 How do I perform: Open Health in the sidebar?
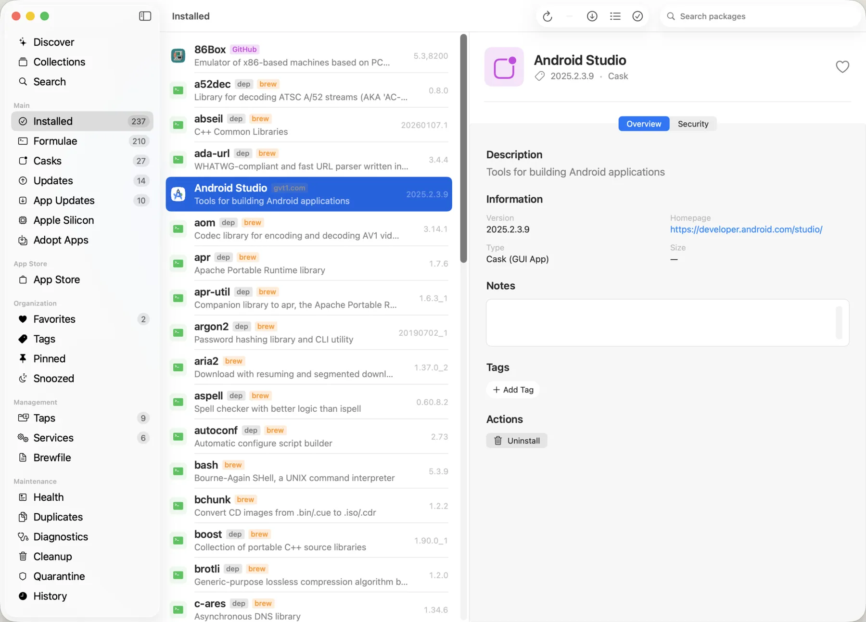(82, 497)
